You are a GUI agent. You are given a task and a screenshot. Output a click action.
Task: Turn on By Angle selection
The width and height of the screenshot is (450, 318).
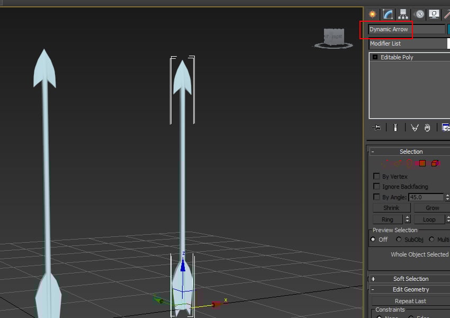[377, 197]
